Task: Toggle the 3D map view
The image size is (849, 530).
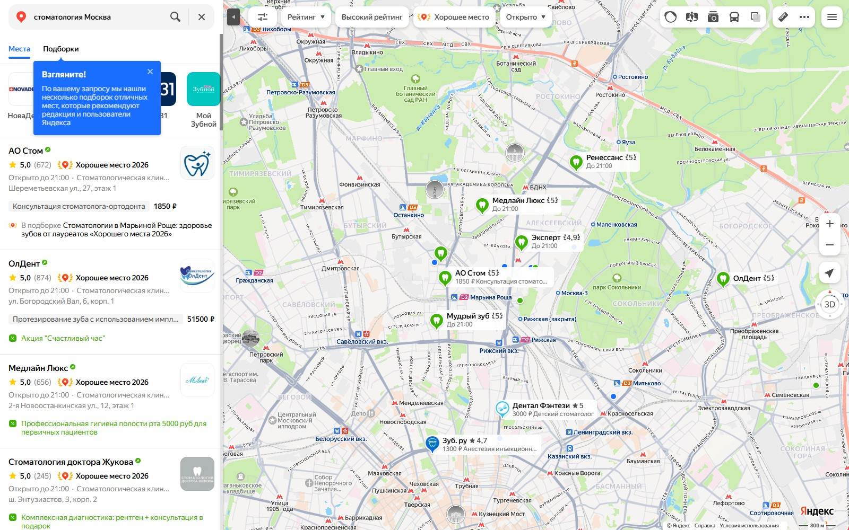Action: 829,304
